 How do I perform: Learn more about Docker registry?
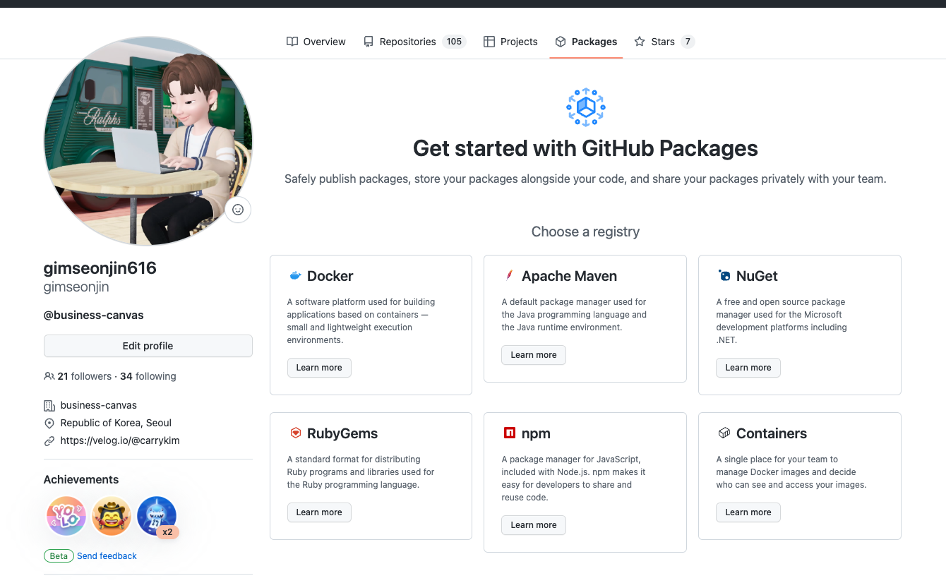click(319, 368)
